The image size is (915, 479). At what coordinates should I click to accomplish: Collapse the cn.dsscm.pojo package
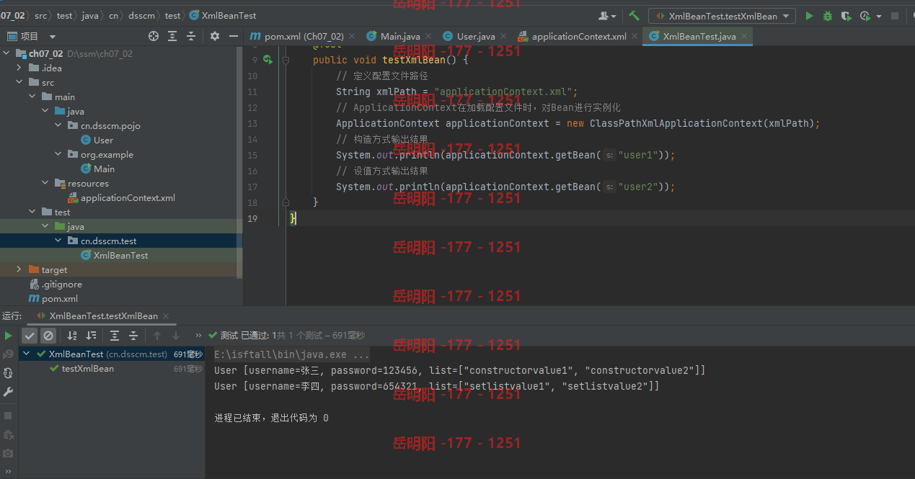tap(58, 125)
